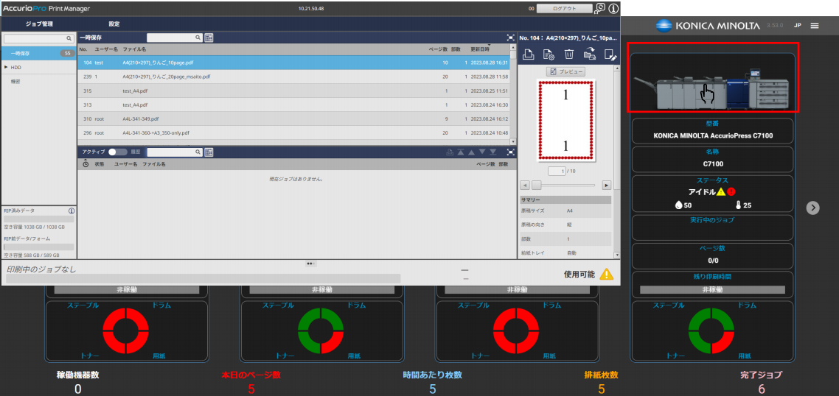Delete the selected job with trash icon
Screen dimensions: 839x396
569,54
